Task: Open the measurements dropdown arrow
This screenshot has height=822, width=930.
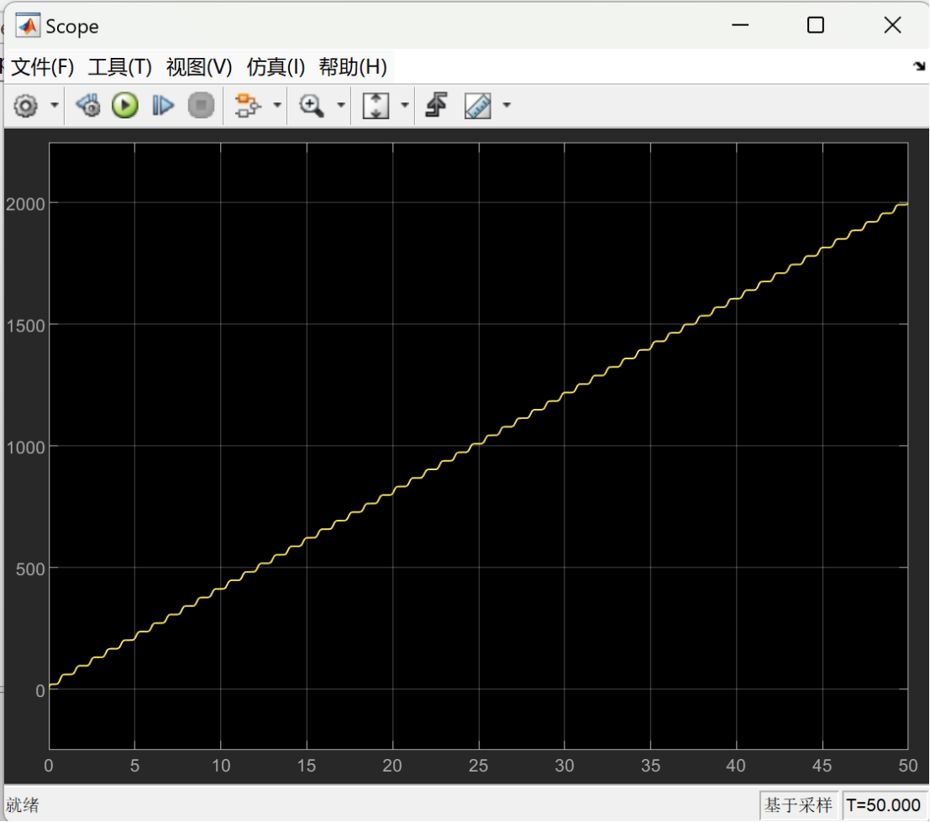Action: 507,106
